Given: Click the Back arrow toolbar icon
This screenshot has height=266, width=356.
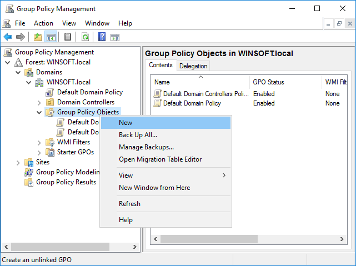Looking at the screenshot, I should (x=8, y=37).
